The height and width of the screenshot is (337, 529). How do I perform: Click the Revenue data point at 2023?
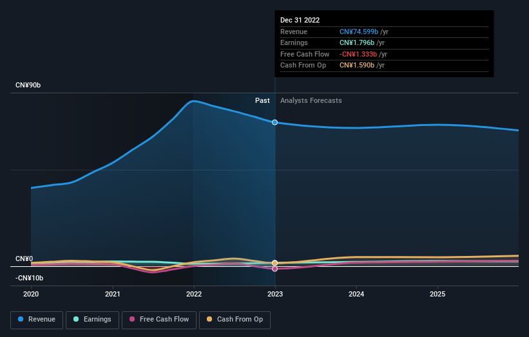275,122
